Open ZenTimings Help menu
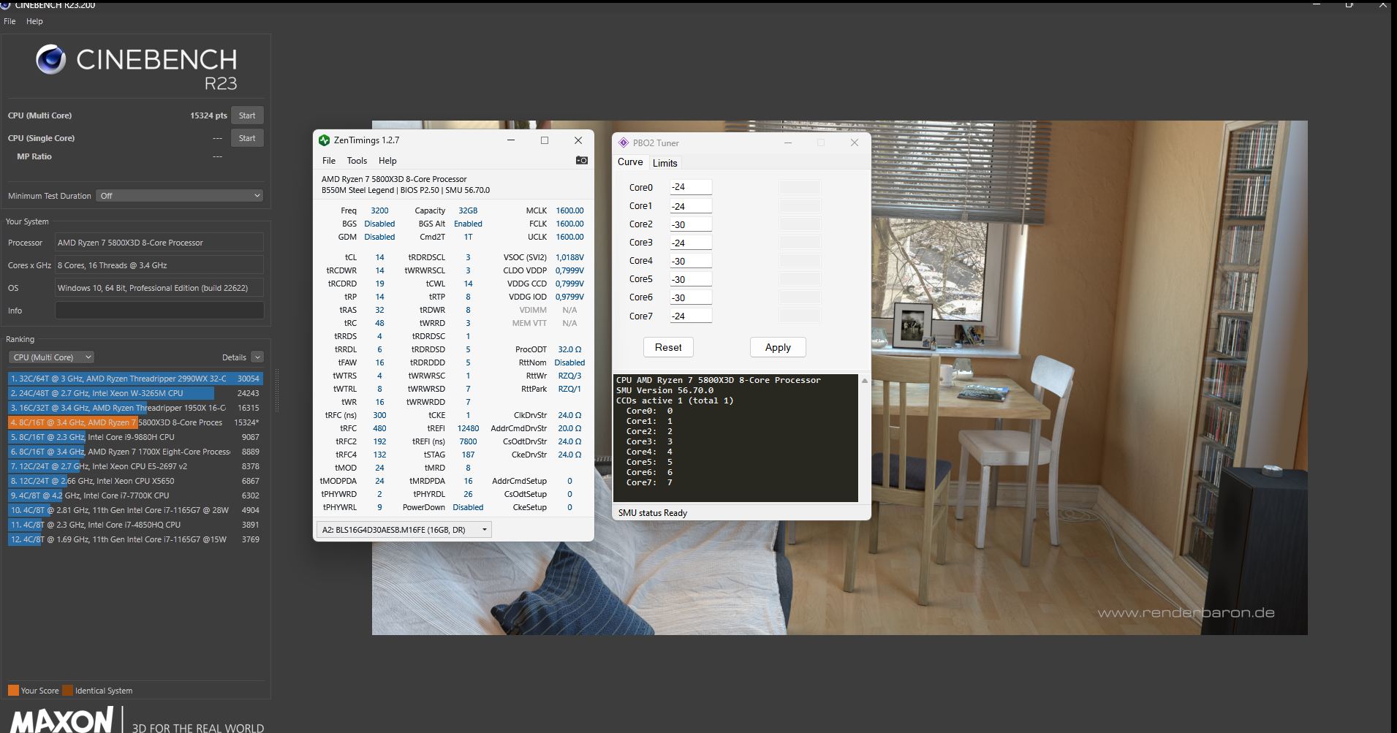 point(387,161)
